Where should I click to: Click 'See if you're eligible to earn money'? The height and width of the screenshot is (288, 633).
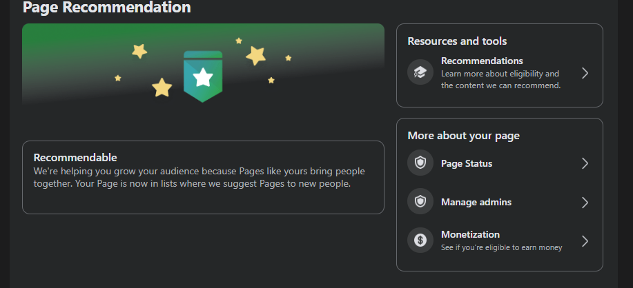tap(501, 247)
